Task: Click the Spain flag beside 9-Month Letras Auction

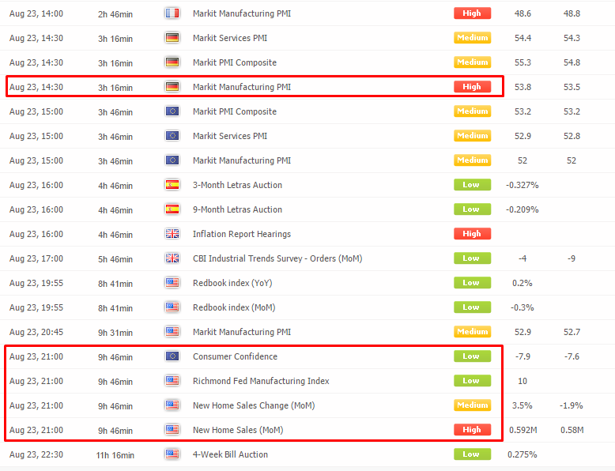Action: tap(172, 209)
